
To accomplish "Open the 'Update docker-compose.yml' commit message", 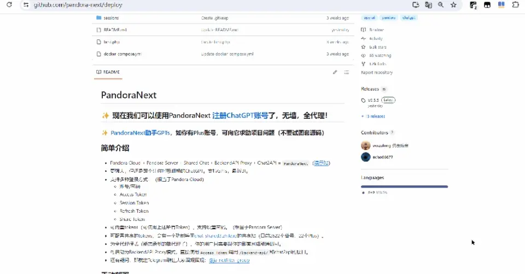I will [227, 54].
